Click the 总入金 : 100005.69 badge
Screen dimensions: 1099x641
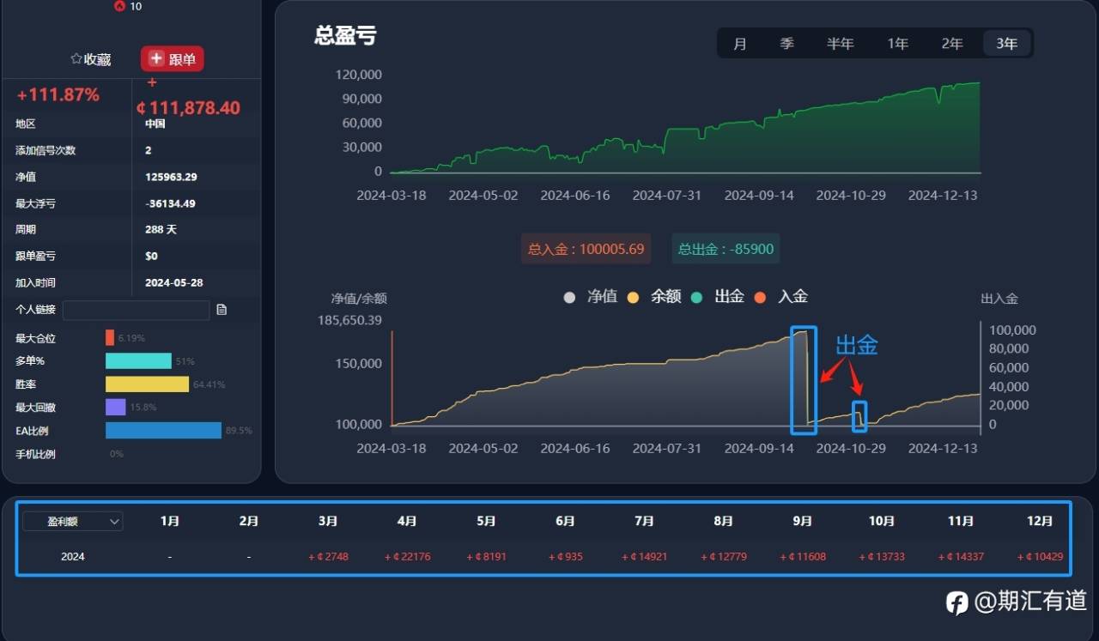click(x=586, y=249)
